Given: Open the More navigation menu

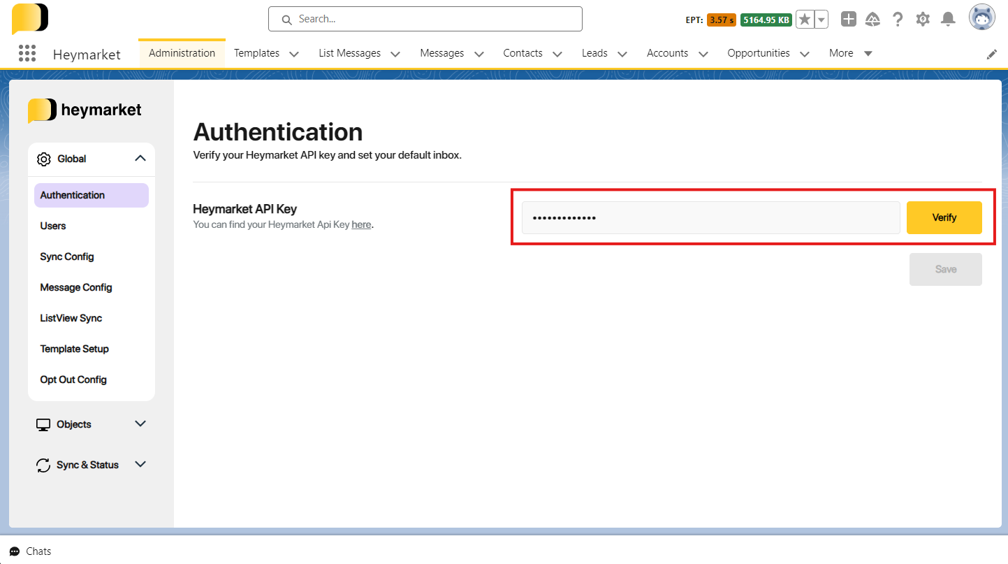Looking at the screenshot, I should [850, 53].
